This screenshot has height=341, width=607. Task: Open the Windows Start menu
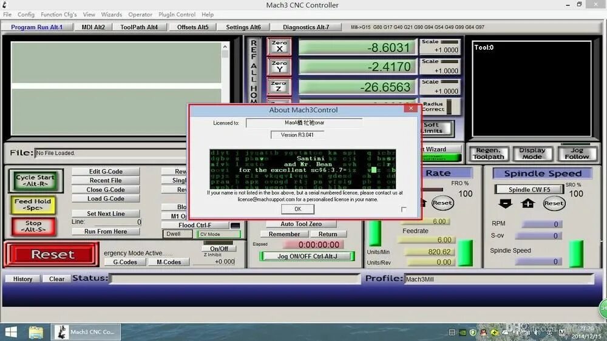point(11,332)
